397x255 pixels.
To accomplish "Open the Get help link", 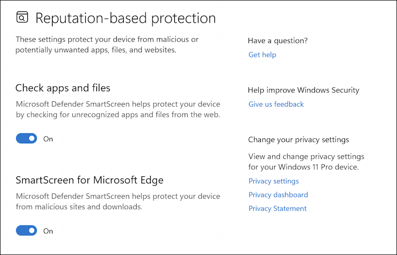I will pos(262,55).
